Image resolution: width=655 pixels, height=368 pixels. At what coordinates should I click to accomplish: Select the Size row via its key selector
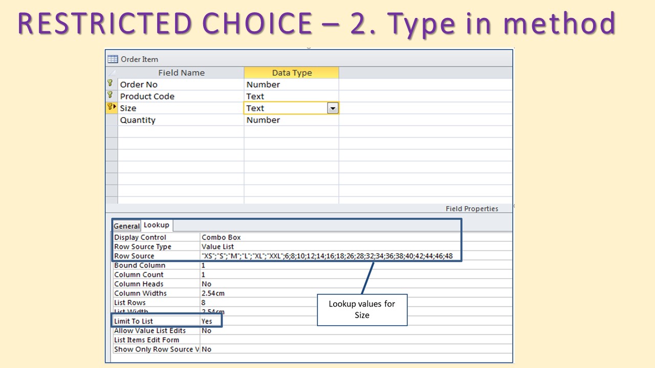(111, 107)
